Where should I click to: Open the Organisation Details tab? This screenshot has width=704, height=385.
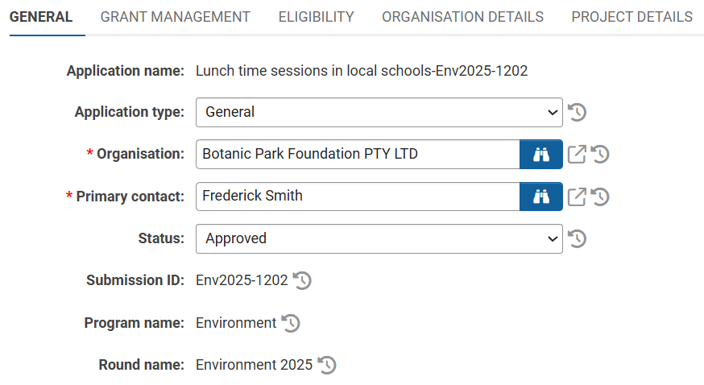click(462, 17)
